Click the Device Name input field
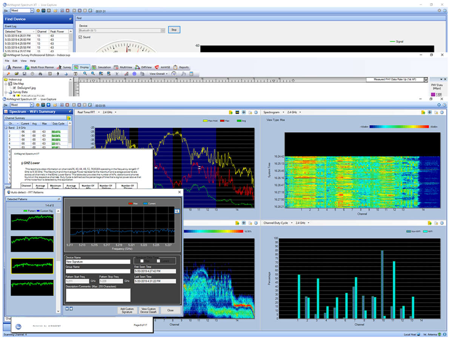 [x=98, y=262]
